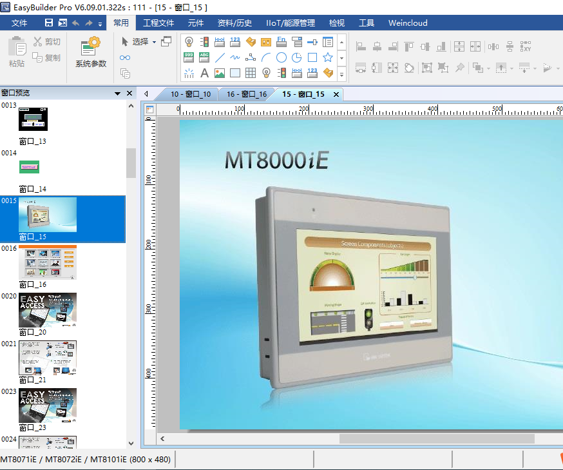The height and width of the screenshot is (470, 563).
Task: Pick the straight line drawing tool
Action: coord(220,57)
